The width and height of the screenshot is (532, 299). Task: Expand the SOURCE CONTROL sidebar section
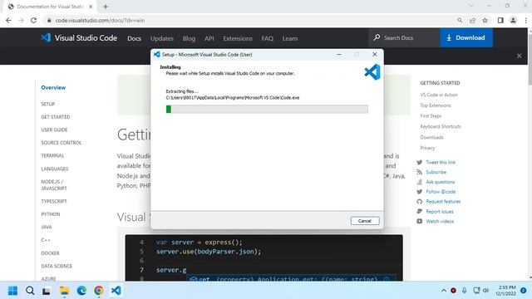tap(61, 143)
